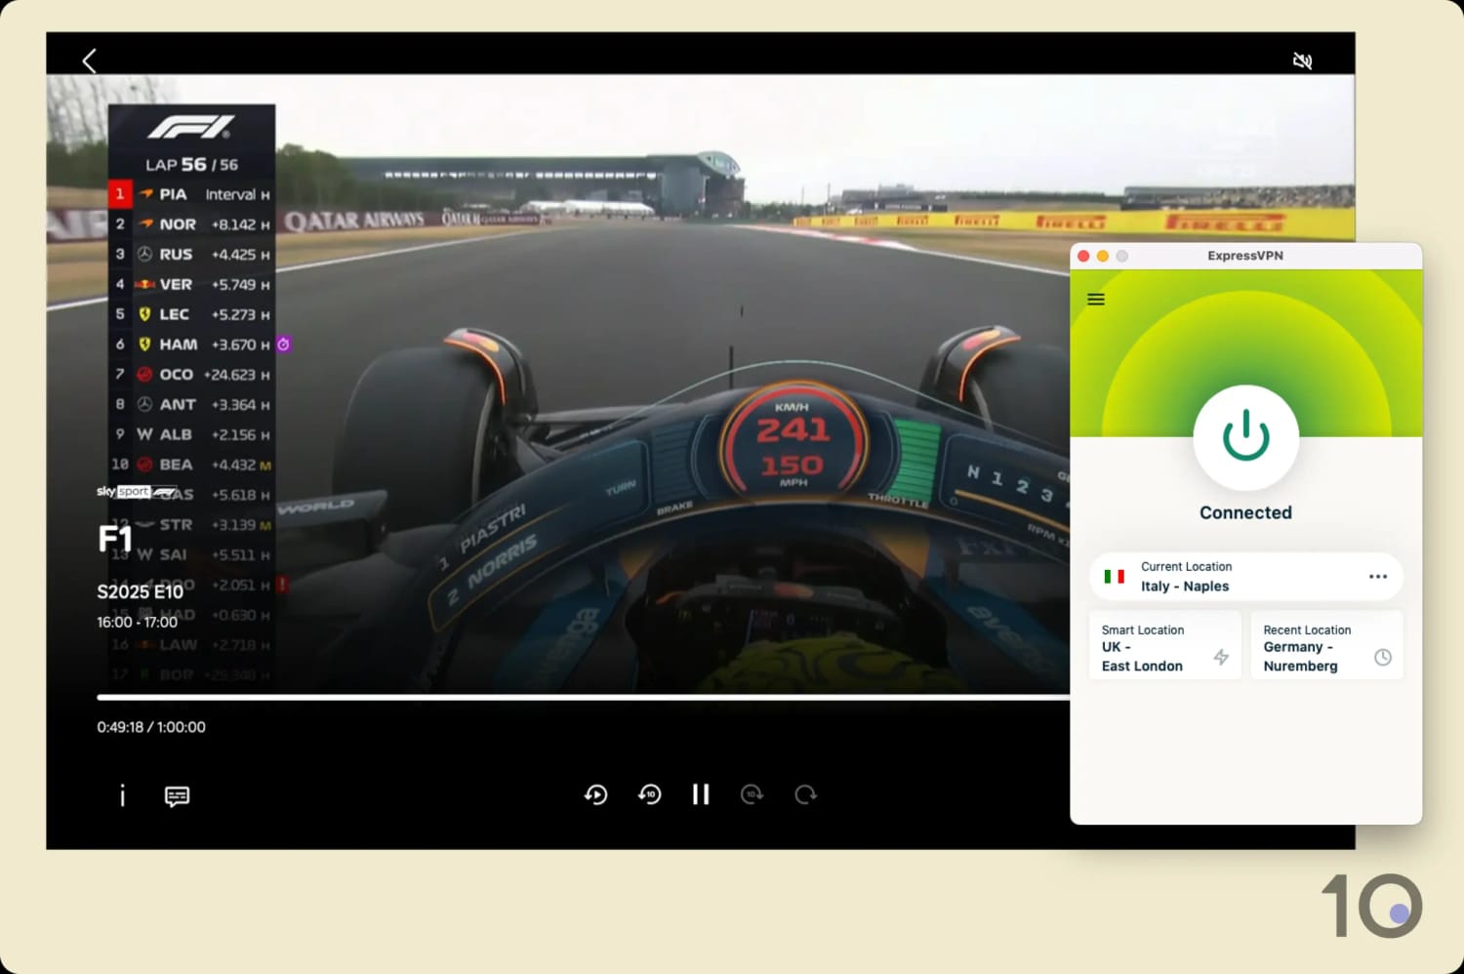This screenshot has width=1464, height=974.
Task: Open the Current Location Italy - Naples selector
Action: (1246, 577)
